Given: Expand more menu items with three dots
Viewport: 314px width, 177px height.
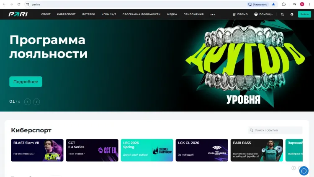Looking at the screenshot, I should [212, 14].
